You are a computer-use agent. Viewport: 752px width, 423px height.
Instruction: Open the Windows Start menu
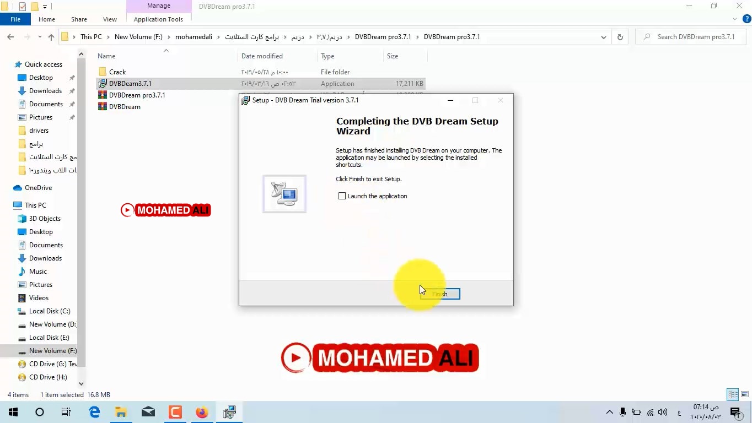(x=13, y=412)
